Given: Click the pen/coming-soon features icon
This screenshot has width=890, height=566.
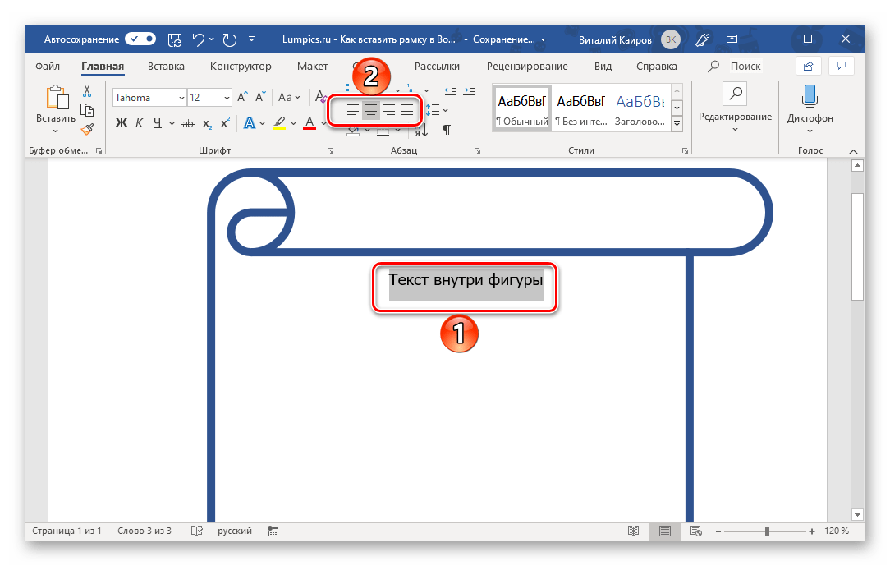Looking at the screenshot, I should click(x=702, y=39).
